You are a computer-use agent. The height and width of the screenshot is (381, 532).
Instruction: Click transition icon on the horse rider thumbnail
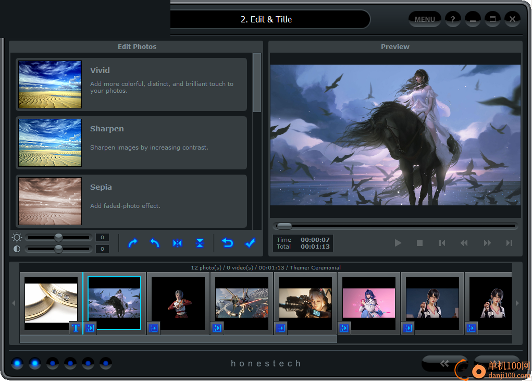point(90,328)
